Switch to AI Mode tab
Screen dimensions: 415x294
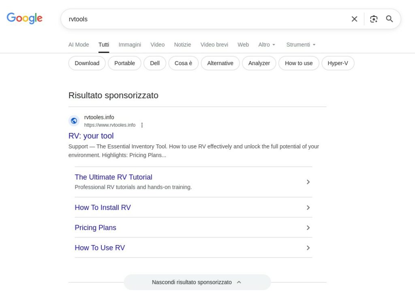pos(79,44)
